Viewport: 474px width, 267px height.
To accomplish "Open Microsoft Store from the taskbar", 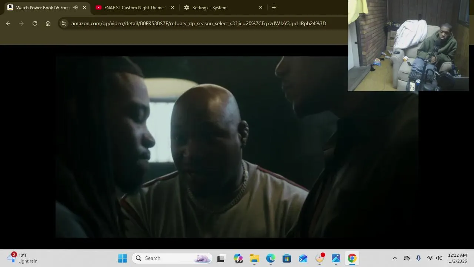I will [287, 258].
